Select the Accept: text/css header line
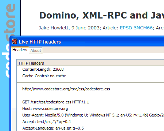This screenshot has width=164, height=131. tap(47, 122)
